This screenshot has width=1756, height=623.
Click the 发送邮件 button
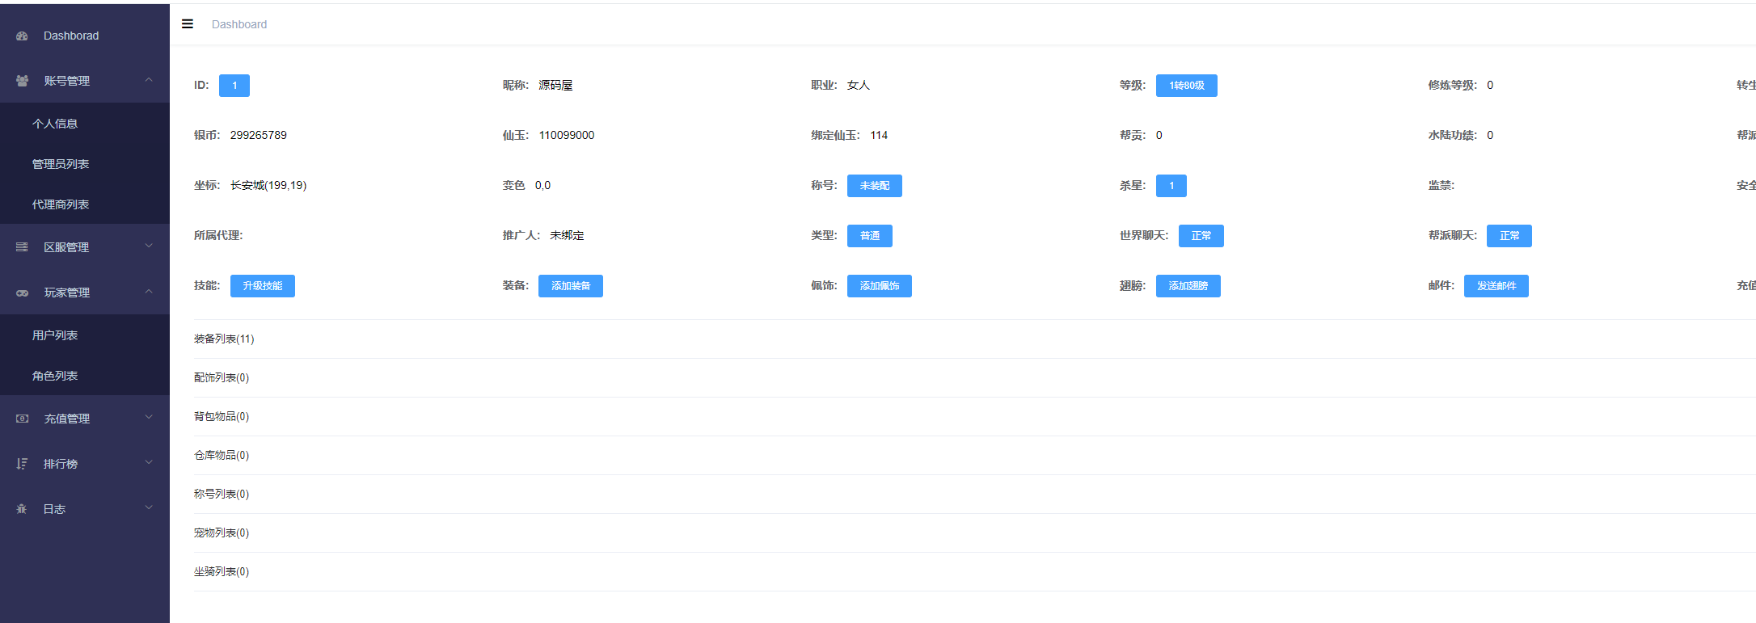click(1496, 286)
